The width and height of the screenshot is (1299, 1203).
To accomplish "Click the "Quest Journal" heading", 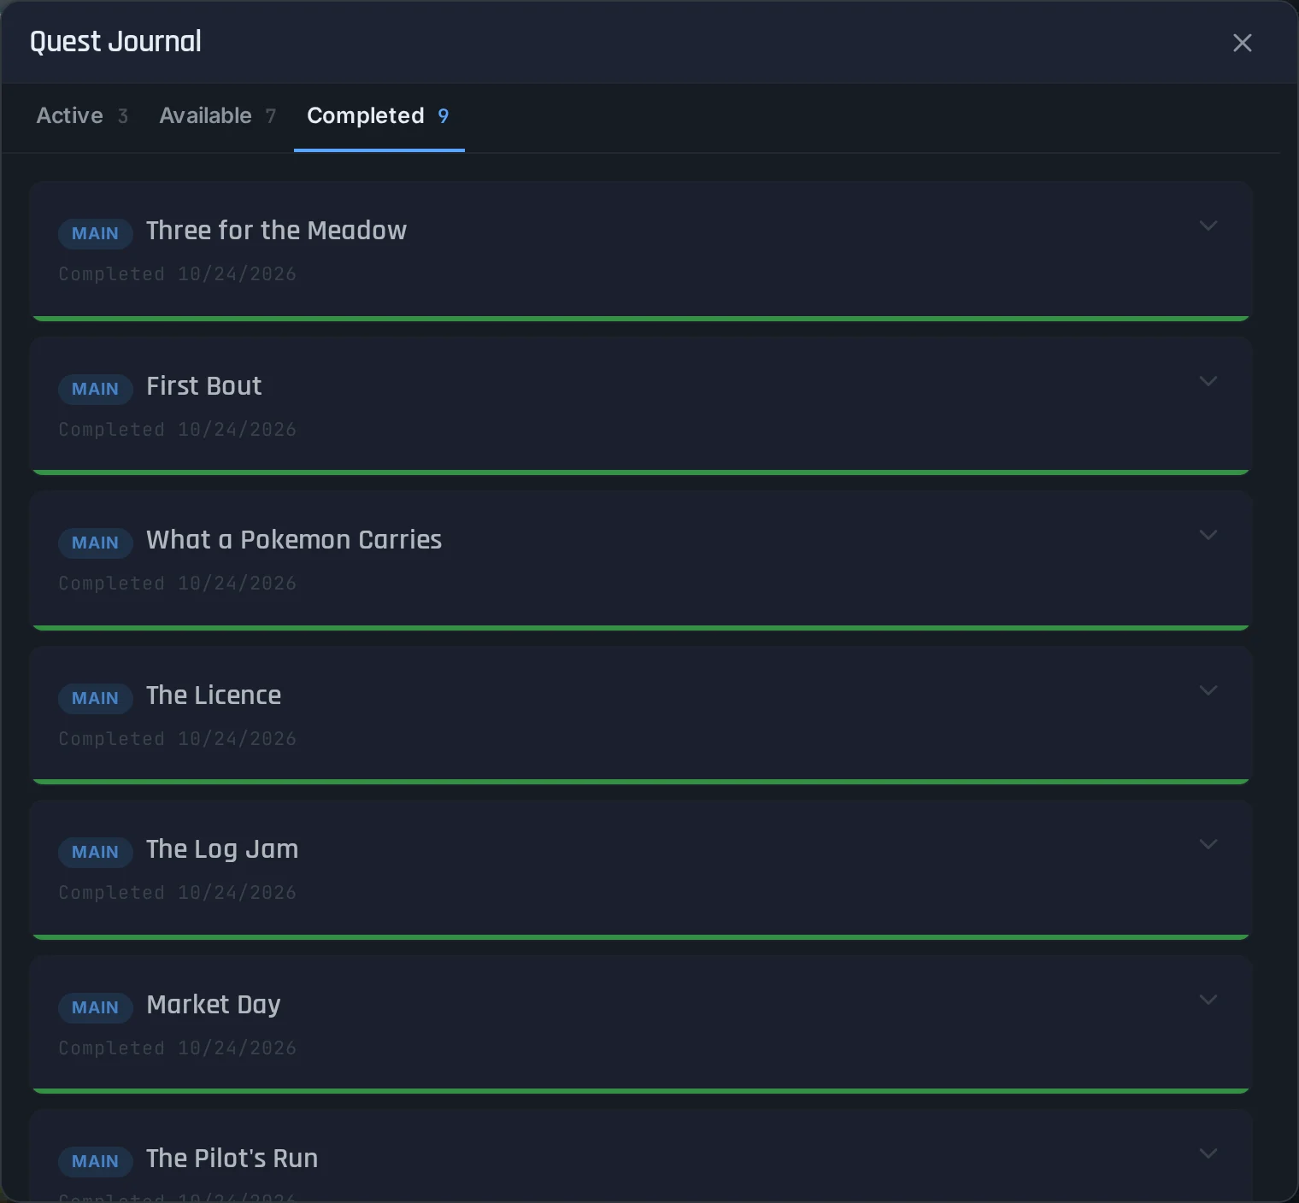I will [115, 42].
